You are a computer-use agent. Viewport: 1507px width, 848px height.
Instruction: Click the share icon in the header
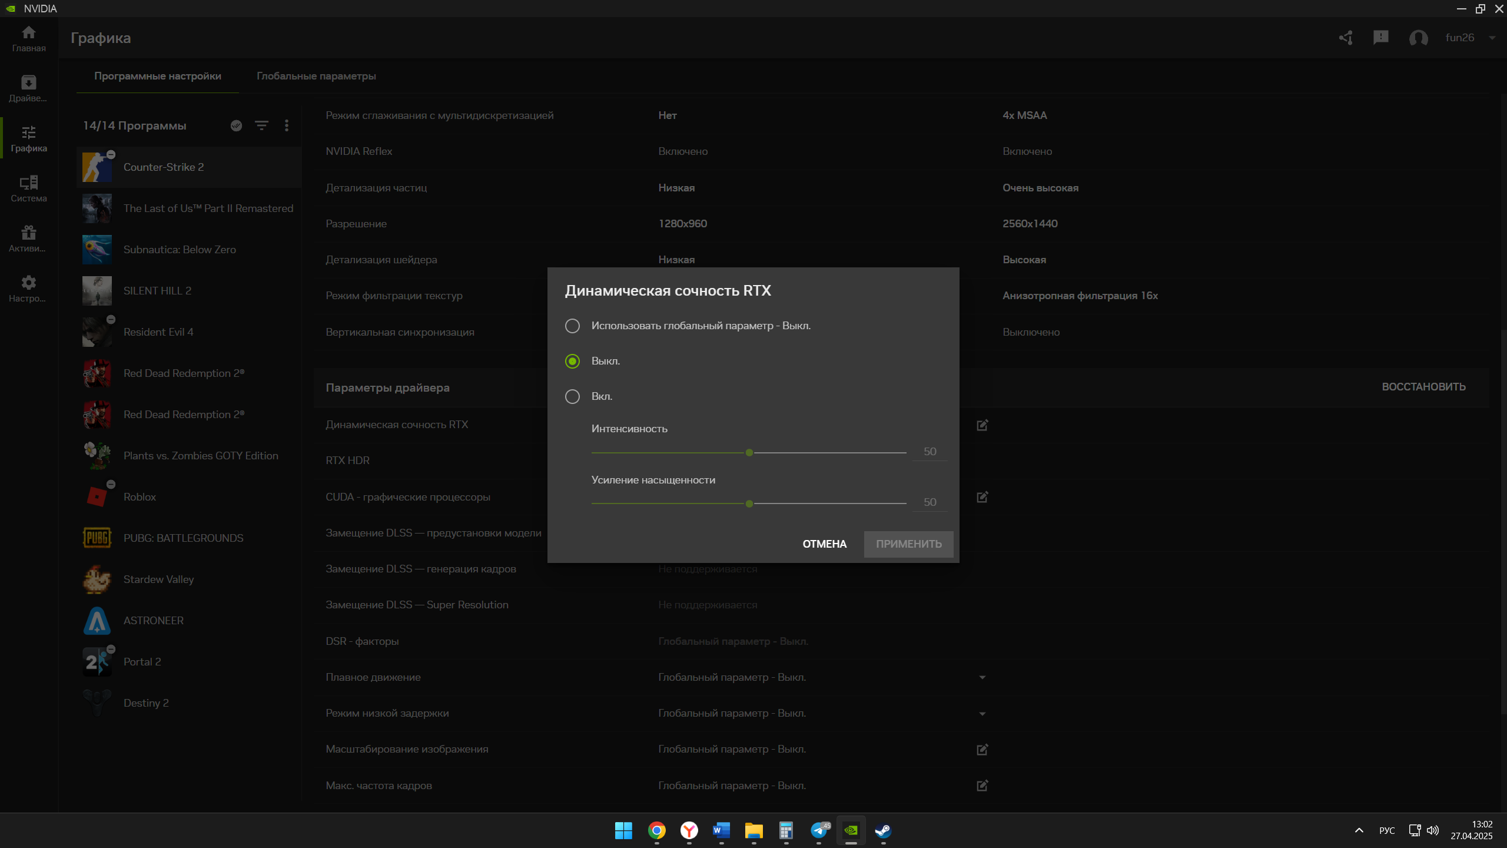click(x=1346, y=38)
